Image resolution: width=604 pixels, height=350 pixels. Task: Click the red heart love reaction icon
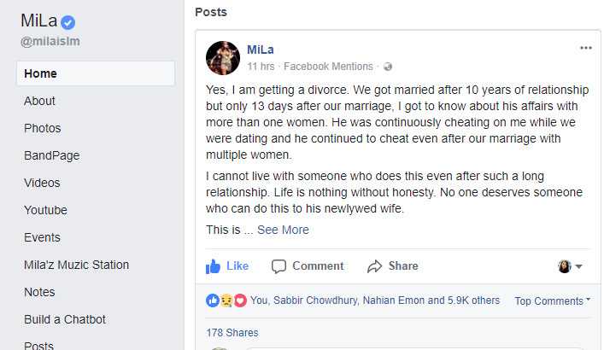coord(240,300)
